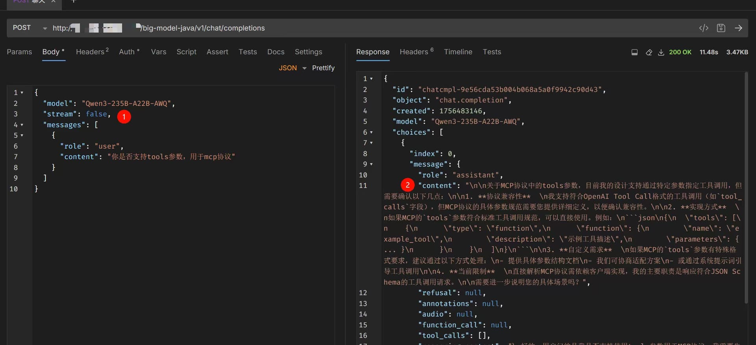This screenshot has width=756, height=345.
Task: Click the 11.48s response time
Action: tap(709, 52)
